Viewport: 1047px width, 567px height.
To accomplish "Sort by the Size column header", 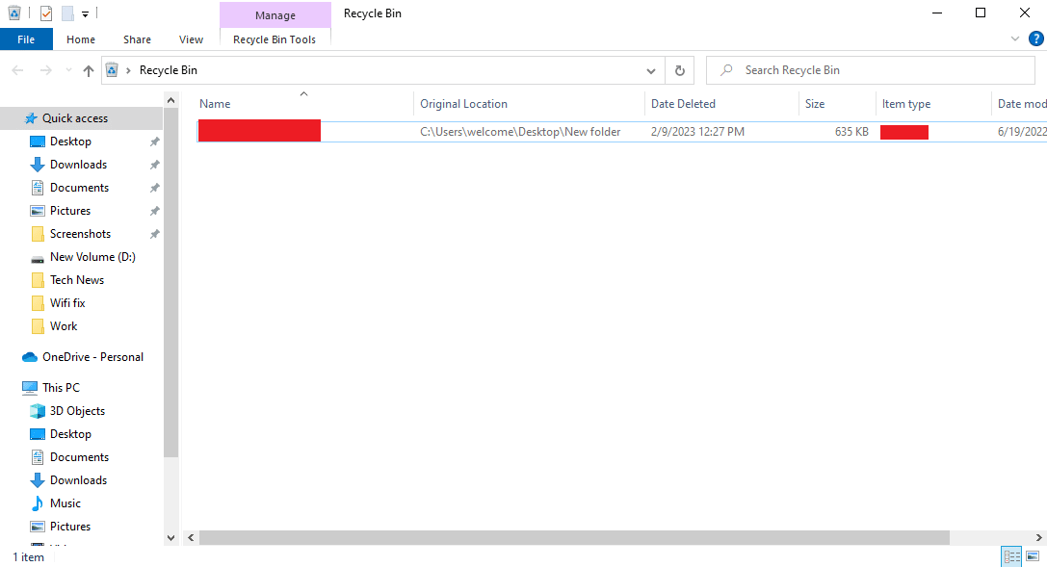I will (x=837, y=103).
